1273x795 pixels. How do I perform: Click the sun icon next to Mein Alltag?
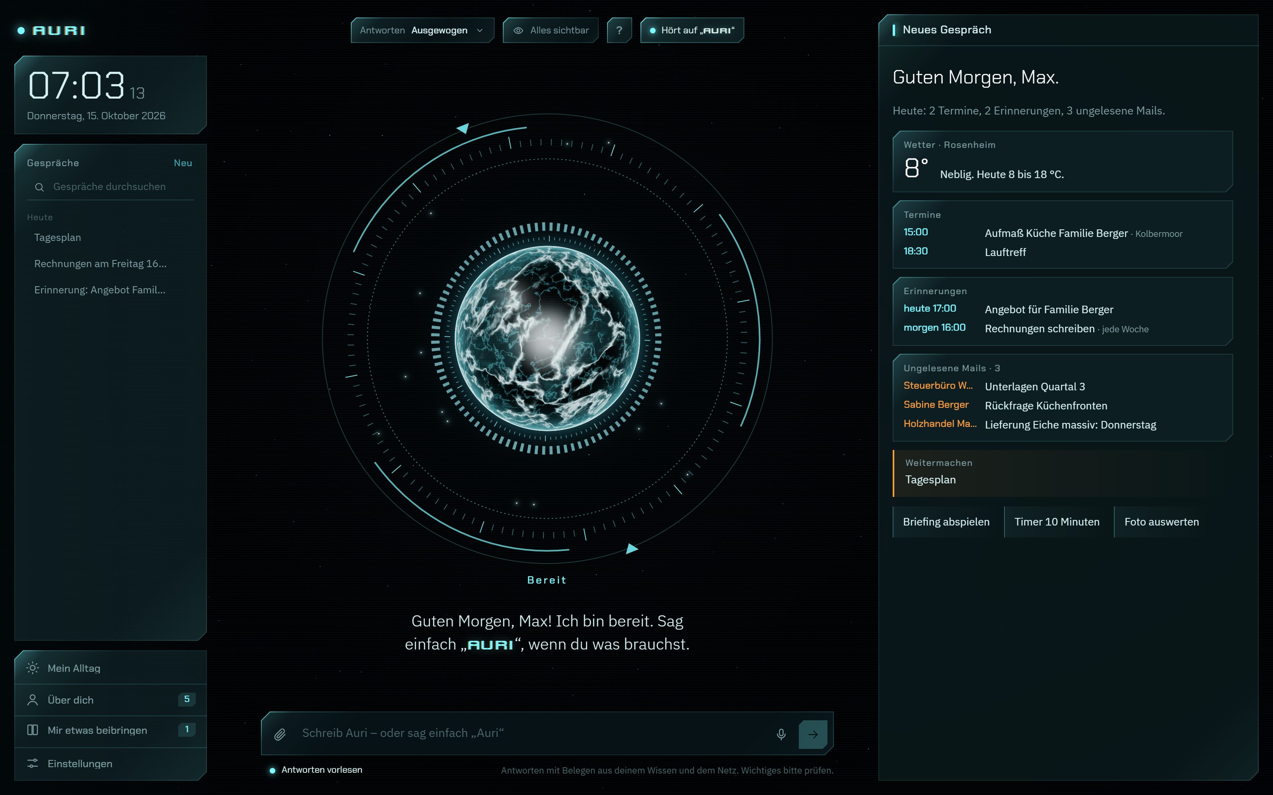33,668
